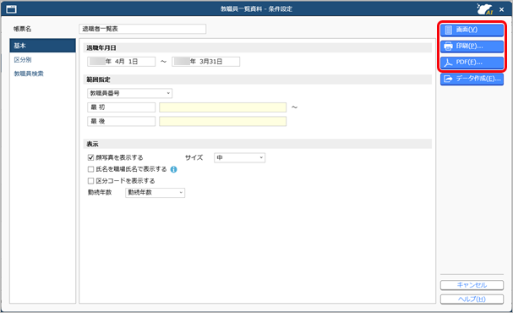Image resolution: width=513 pixels, height=313 pixels.
Task: Click the キャンセル button
Action: (x=472, y=285)
